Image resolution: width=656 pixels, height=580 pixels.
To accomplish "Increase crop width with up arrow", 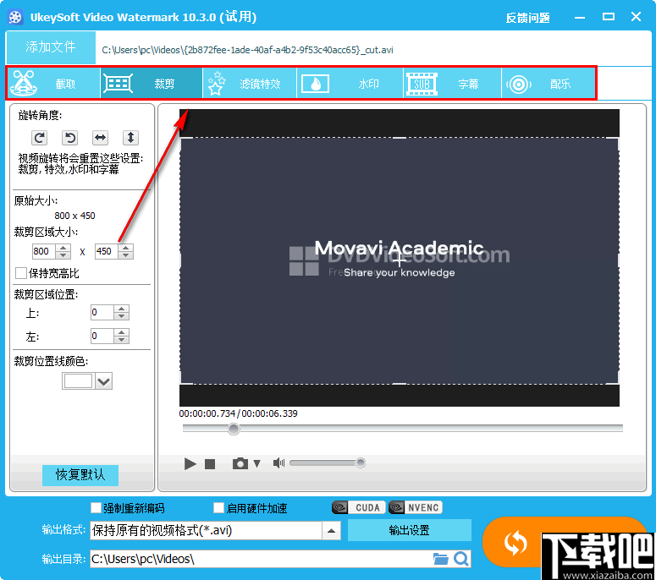I will click(63, 248).
